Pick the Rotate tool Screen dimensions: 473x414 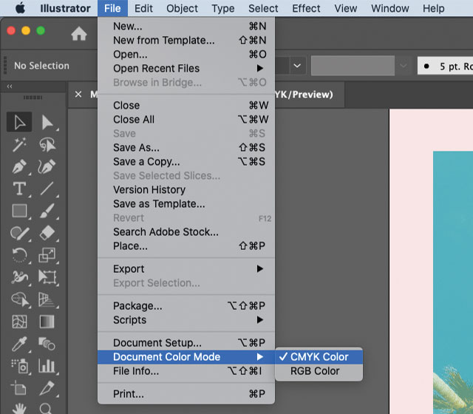coord(20,255)
